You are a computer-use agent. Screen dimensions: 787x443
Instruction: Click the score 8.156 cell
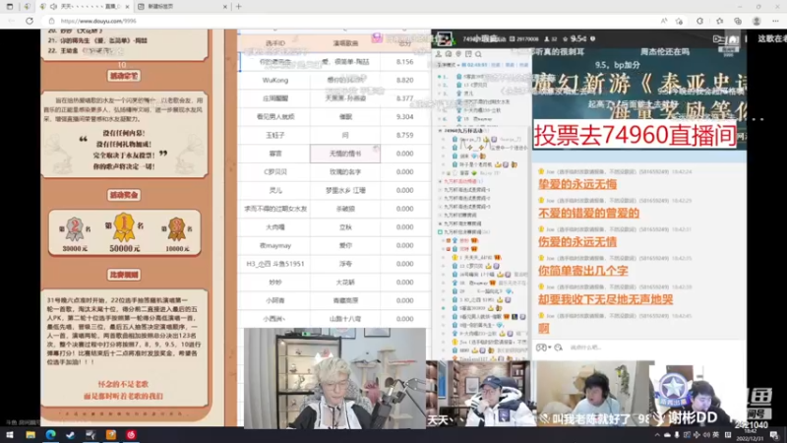pyautogui.click(x=404, y=62)
